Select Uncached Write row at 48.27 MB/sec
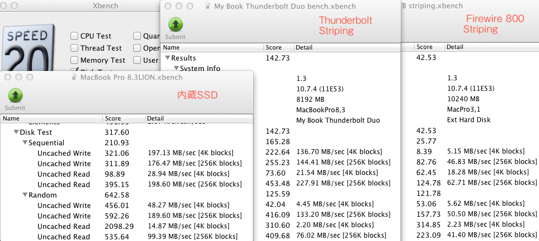 127,205
